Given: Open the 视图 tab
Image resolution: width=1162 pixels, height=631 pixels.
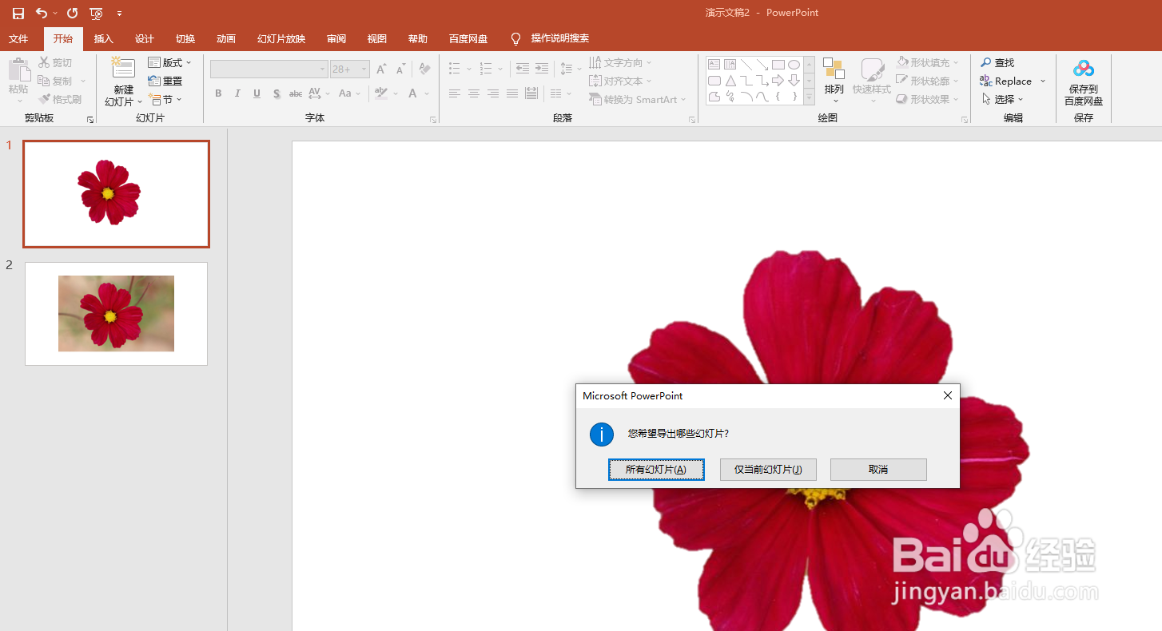Looking at the screenshot, I should click(377, 38).
